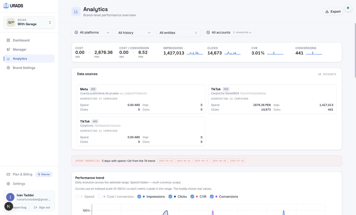Screen dimensions: 356x215
Task: Click the Conversions purple color dot
Action: click(216, 197)
